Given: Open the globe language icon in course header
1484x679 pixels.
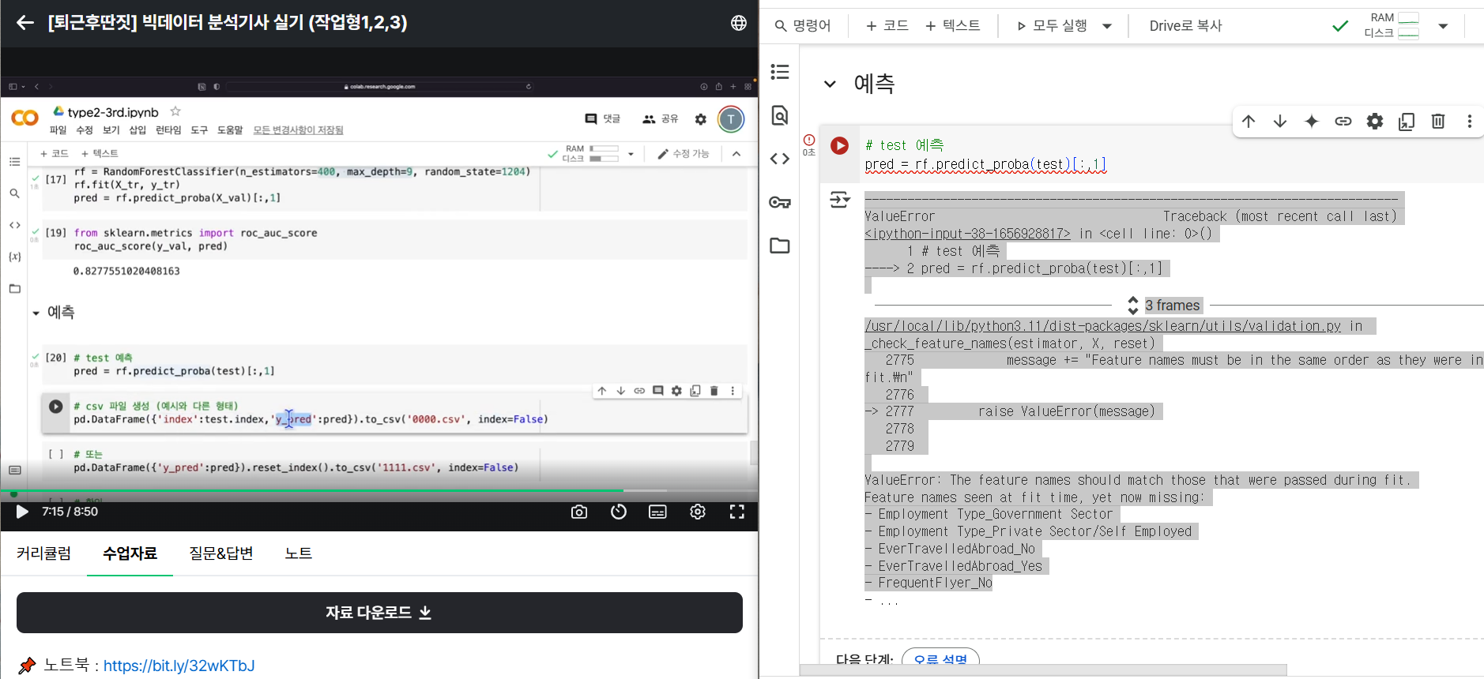Looking at the screenshot, I should (739, 23).
